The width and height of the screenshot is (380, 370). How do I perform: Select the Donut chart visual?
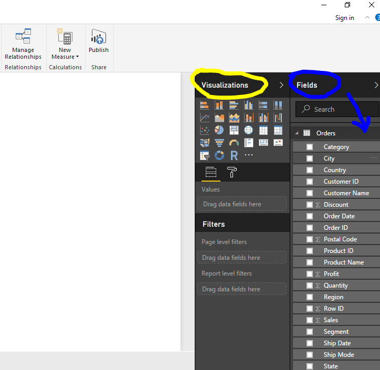point(219,155)
